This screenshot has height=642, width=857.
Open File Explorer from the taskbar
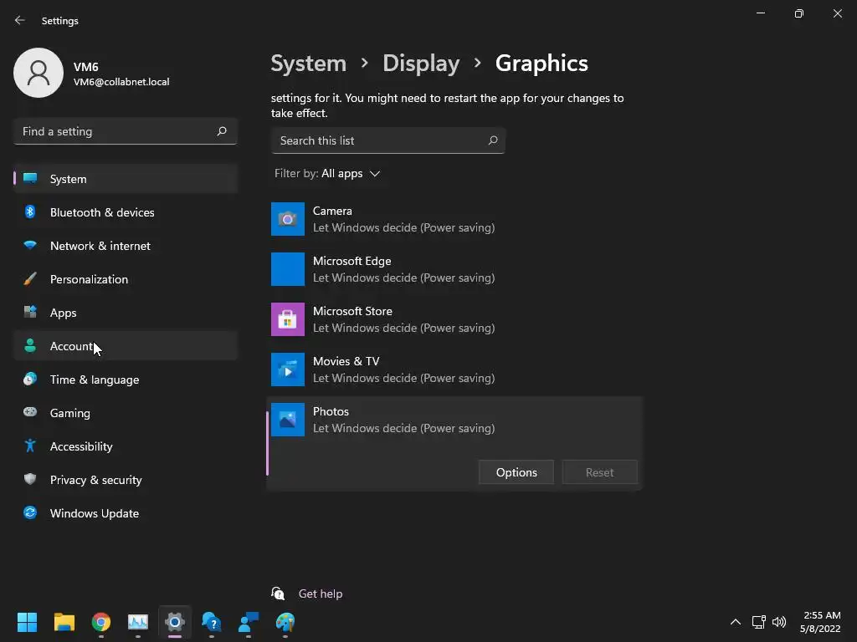[x=64, y=622]
